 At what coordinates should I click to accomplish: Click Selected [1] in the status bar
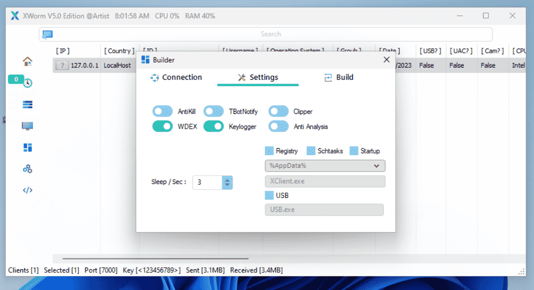(61, 270)
